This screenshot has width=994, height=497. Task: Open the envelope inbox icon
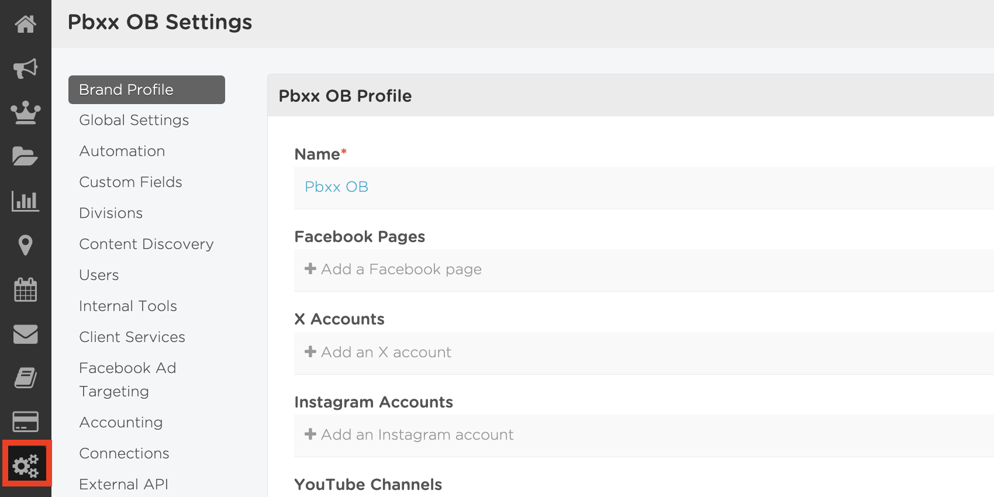pos(25,334)
